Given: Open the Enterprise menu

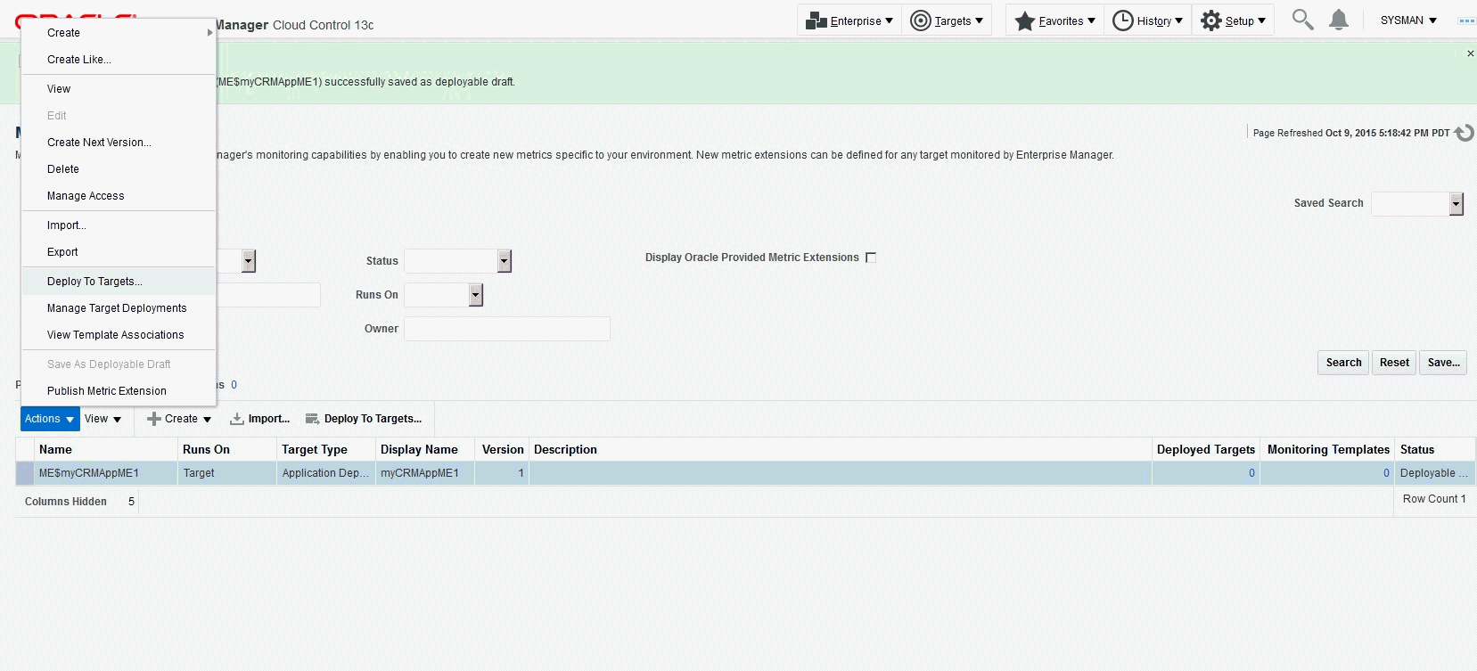Looking at the screenshot, I should tap(849, 20).
